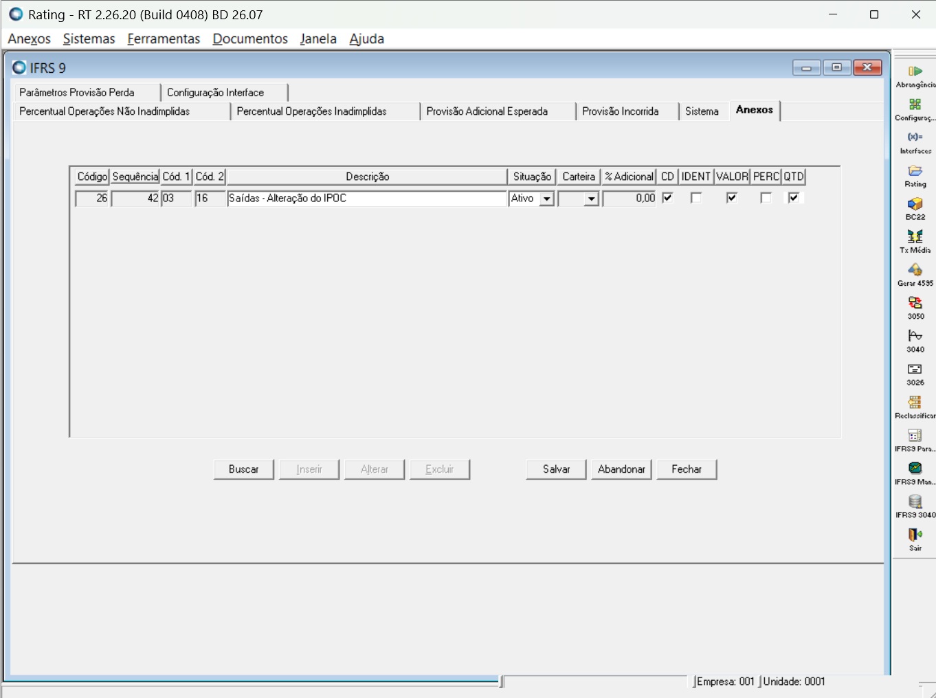The width and height of the screenshot is (936, 698).
Task: Switch to Provisão Adicional Esperada tab
Action: point(498,111)
